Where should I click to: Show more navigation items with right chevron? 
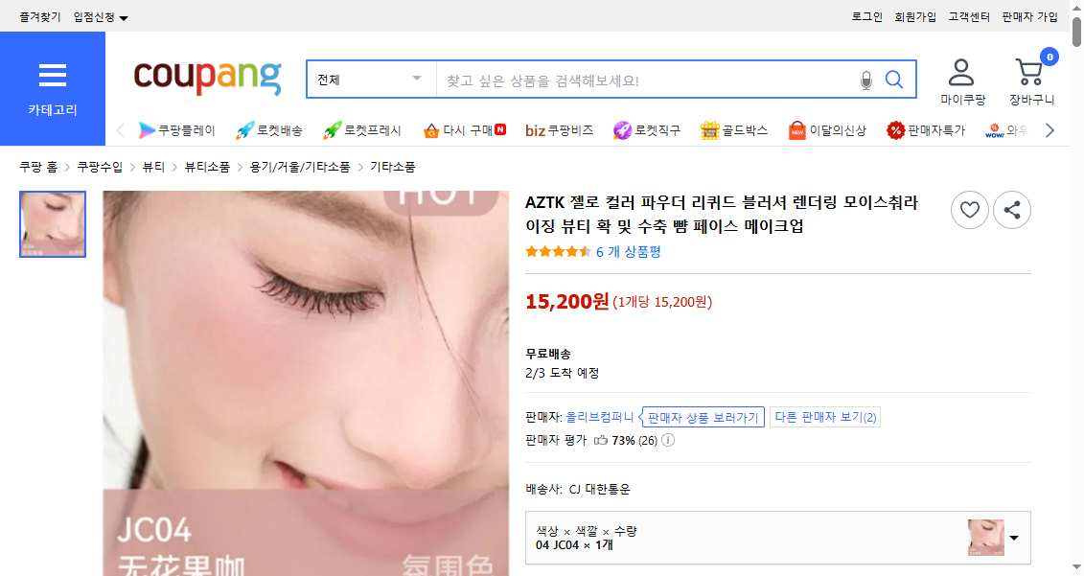click(1049, 128)
